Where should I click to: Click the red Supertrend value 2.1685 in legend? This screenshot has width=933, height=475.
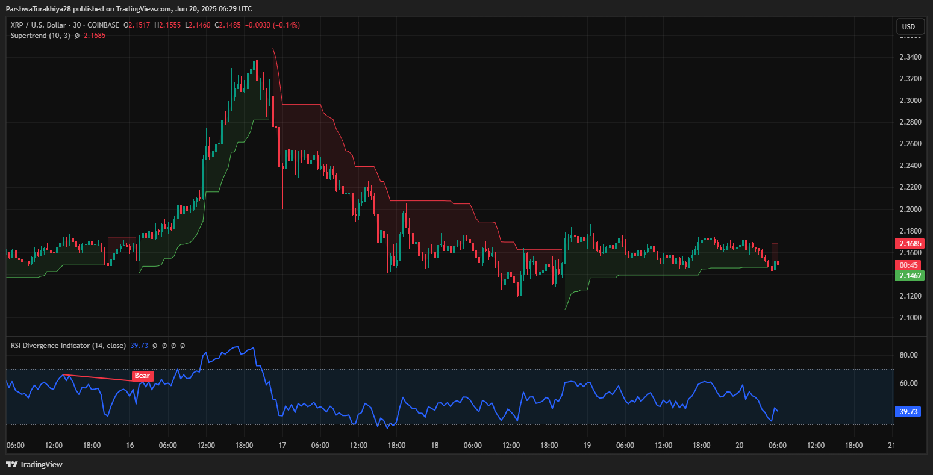click(x=93, y=36)
